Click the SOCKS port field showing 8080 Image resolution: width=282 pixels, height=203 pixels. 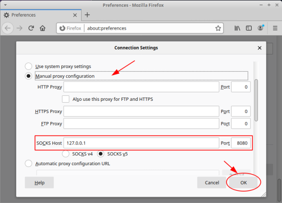pos(241,143)
